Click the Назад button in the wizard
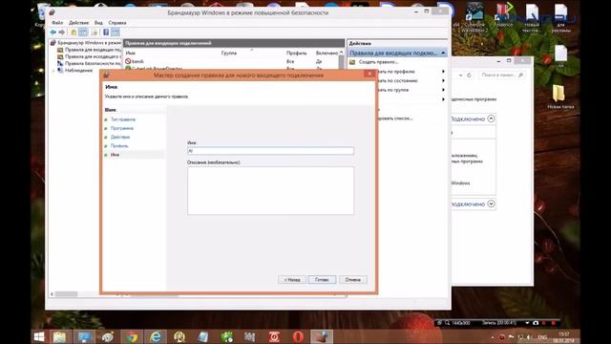This screenshot has width=611, height=344. coord(292,280)
